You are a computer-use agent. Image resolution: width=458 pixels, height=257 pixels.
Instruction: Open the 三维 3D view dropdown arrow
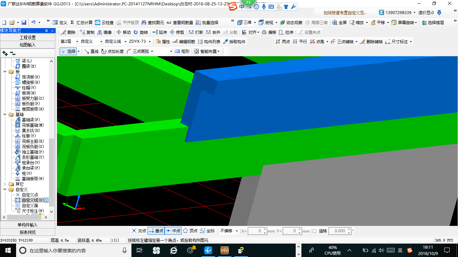pos(255,22)
